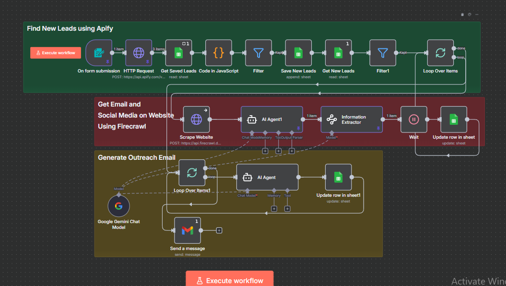Click the Send a message label
Viewport: 506px width, 286px height.
pos(188,249)
